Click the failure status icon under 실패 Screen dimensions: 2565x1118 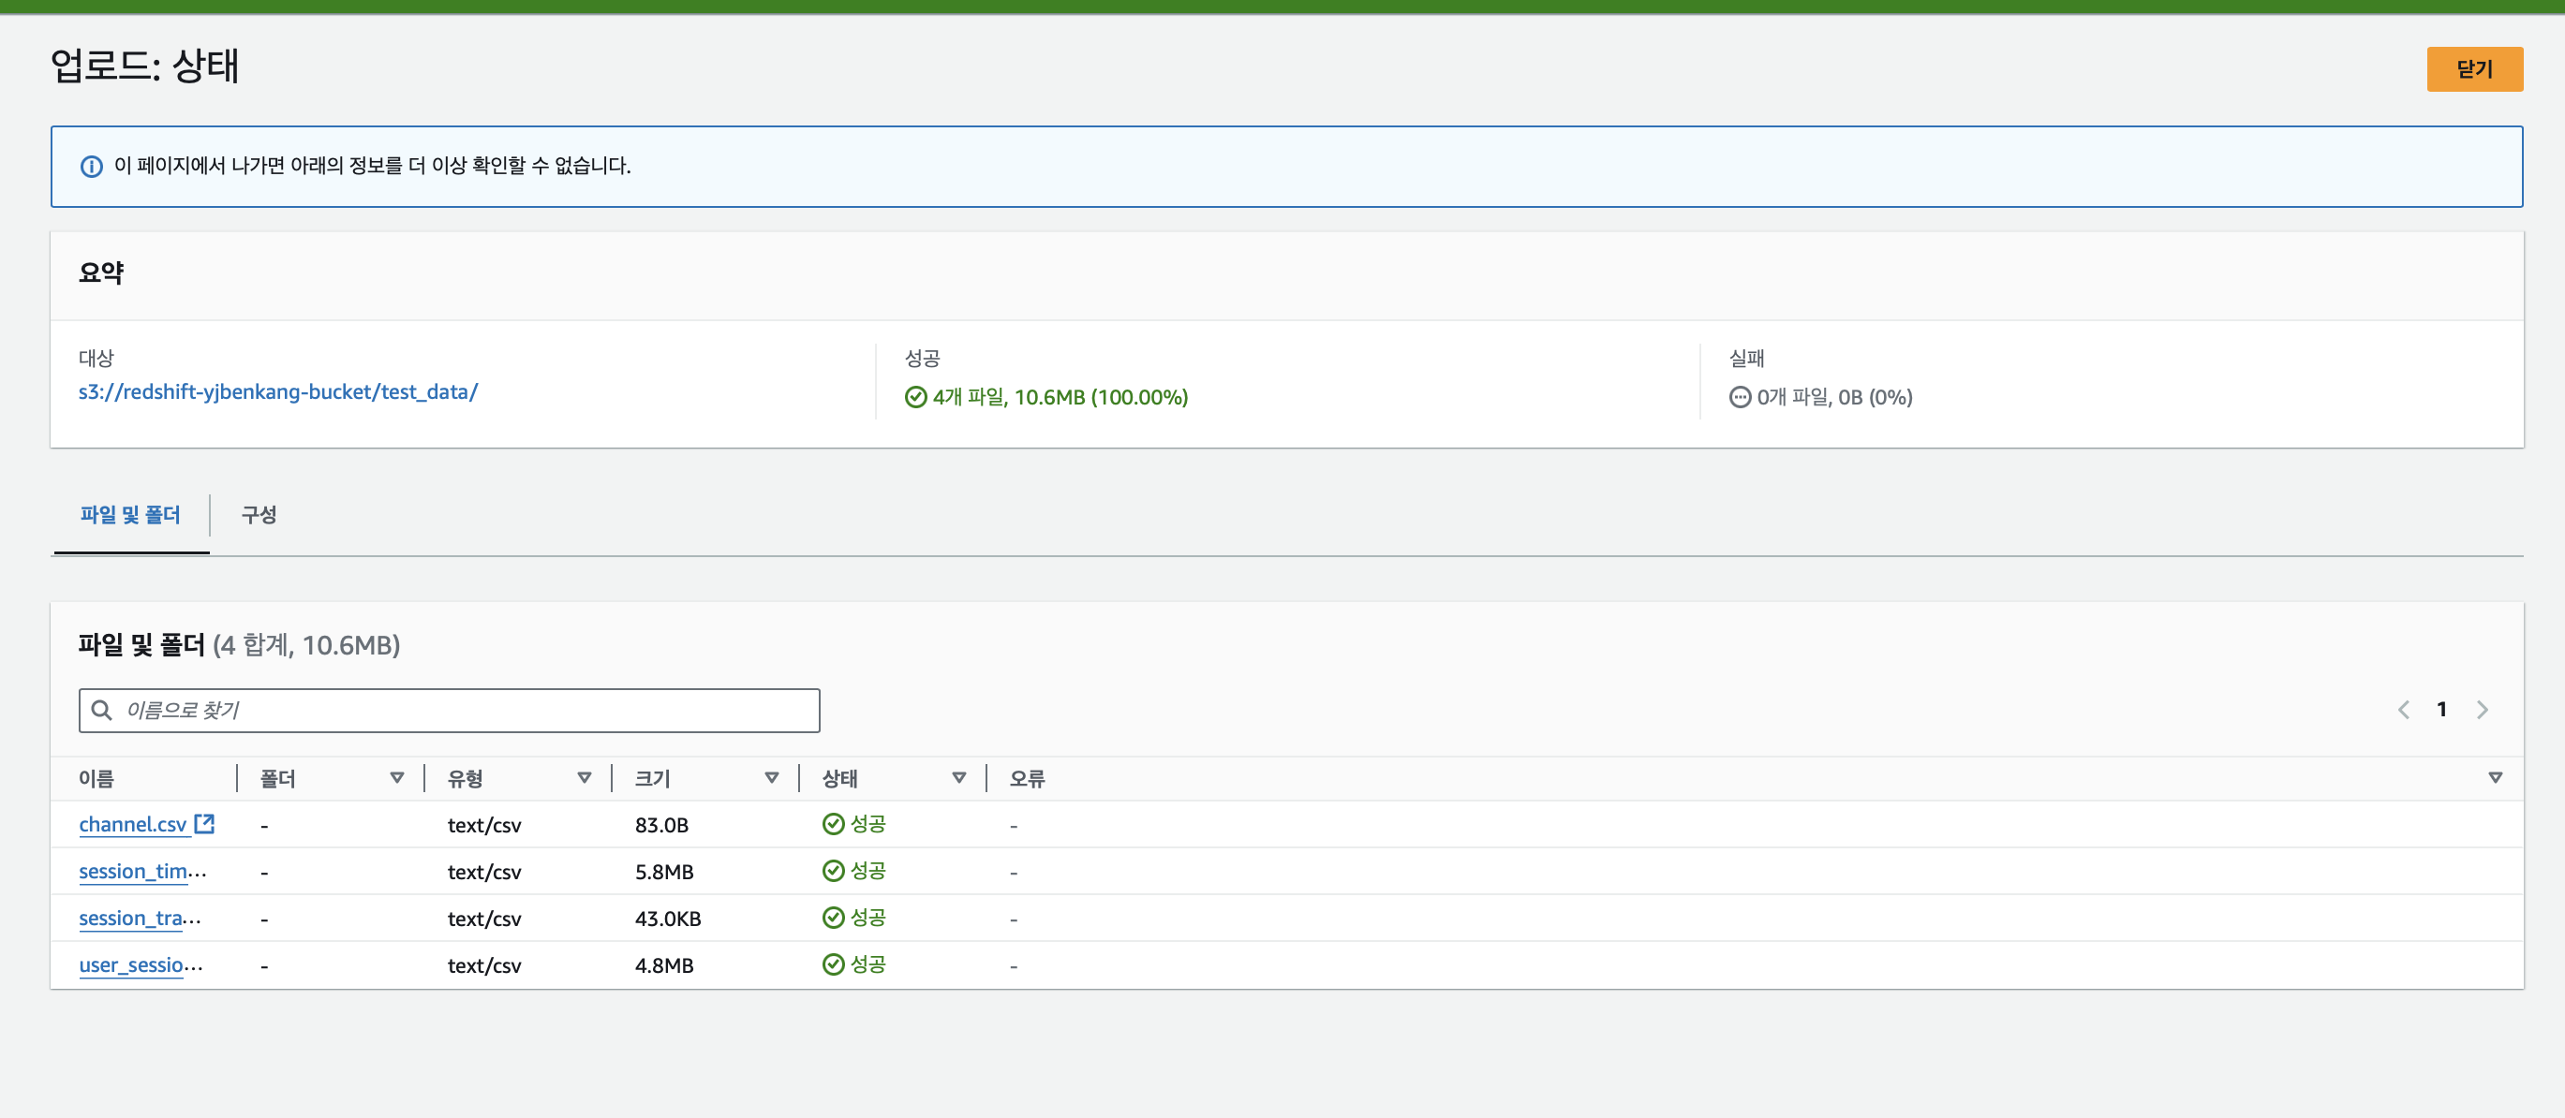point(1740,397)
